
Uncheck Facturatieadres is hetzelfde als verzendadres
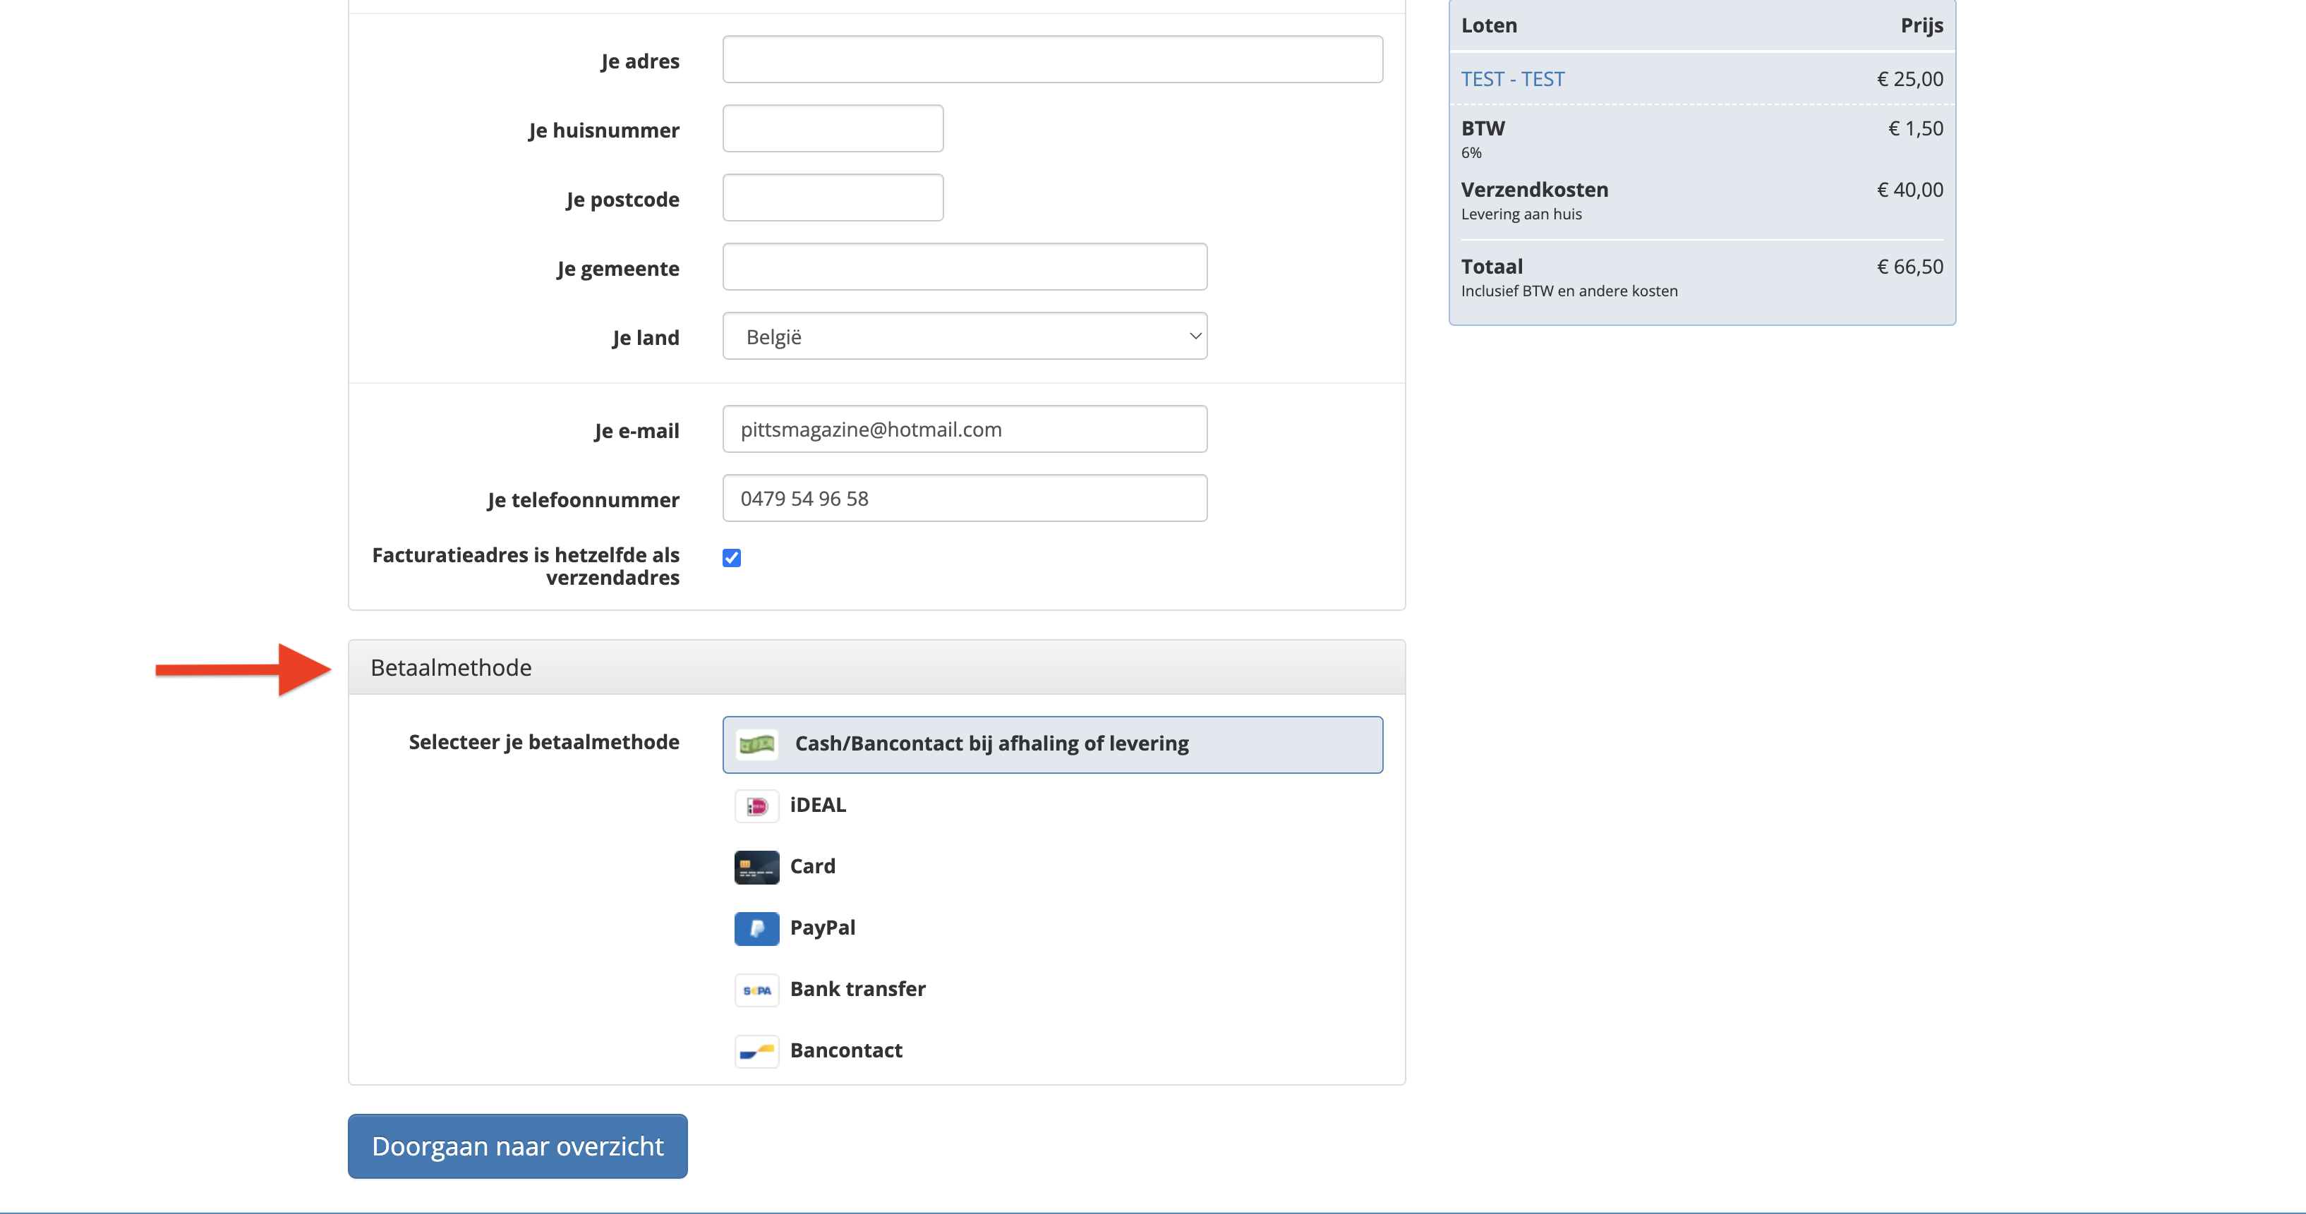tap(731, 558)
